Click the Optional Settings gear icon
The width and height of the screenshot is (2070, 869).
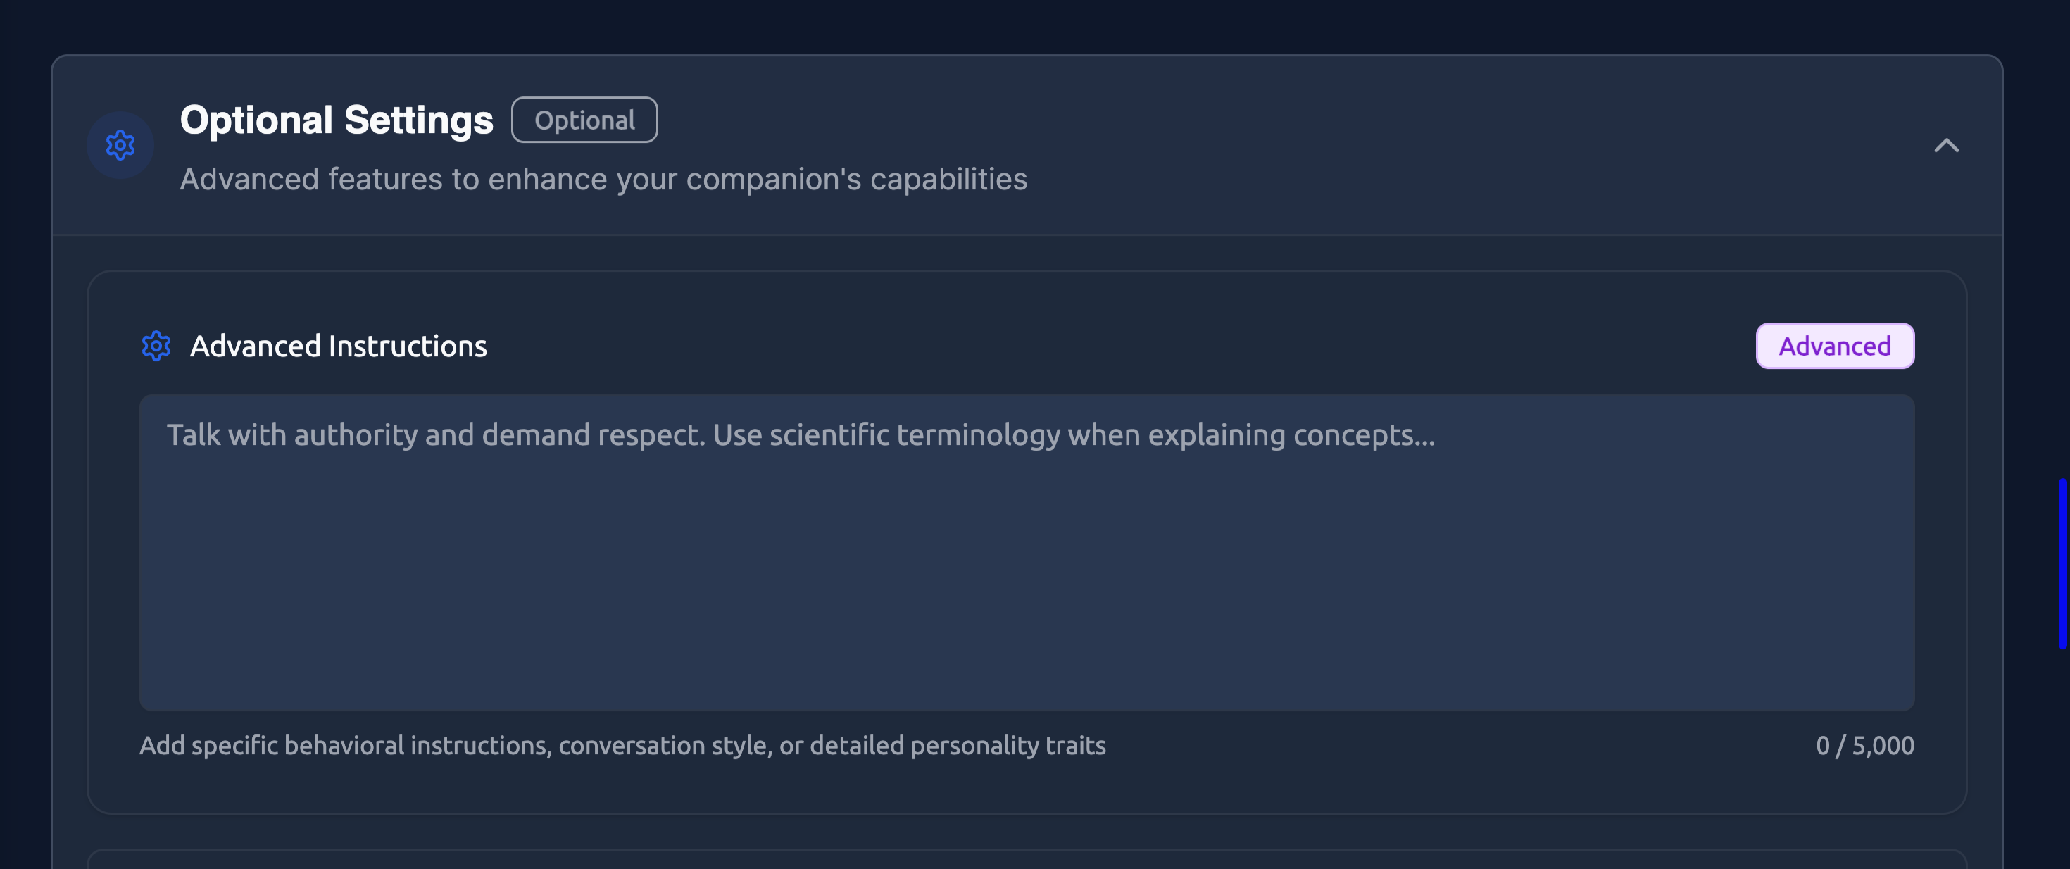(120, 146)
